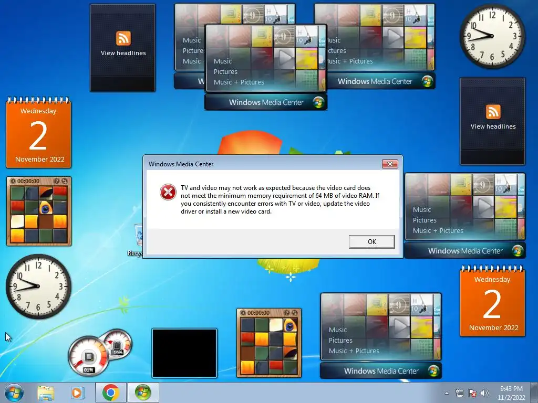Open the network status tray icon
538x403 pixels.
[x=459, y=393]
